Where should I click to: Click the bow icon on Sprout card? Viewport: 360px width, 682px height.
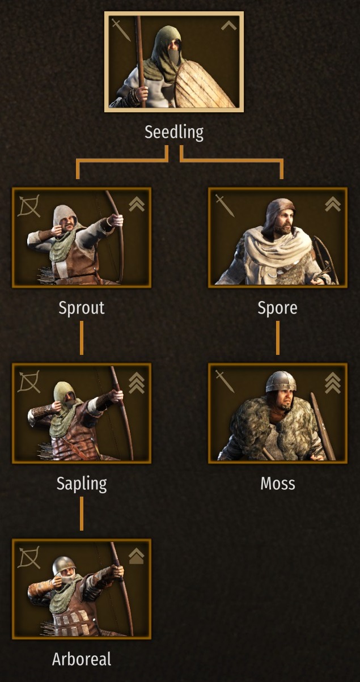click(29, 206)
